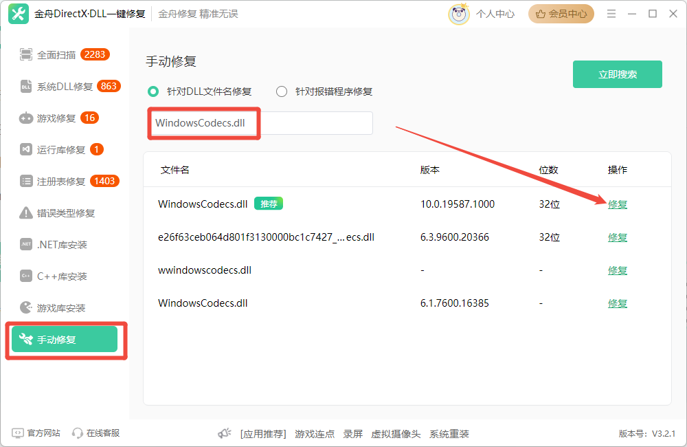The image size is (687, 447).
Task: Click the full scan icon in sidebar
Action: click(x=26, y=55)
